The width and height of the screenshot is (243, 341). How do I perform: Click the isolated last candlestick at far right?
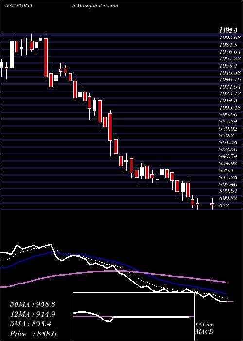212,204
